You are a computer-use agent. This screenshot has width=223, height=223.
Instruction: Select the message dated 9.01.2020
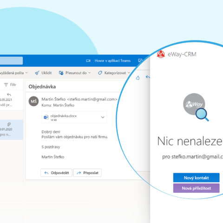(x=12, y=130)
